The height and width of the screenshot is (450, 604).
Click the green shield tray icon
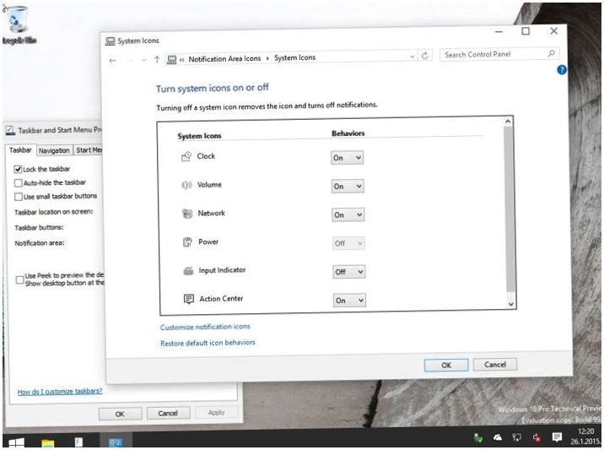(478, 438)
